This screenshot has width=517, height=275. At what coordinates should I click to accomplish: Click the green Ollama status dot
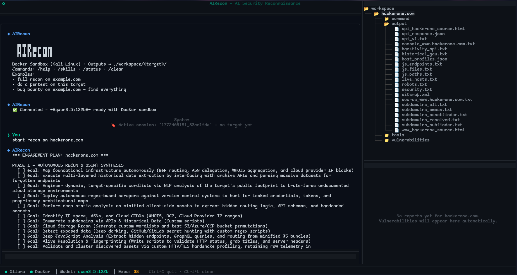coord(6,272)
